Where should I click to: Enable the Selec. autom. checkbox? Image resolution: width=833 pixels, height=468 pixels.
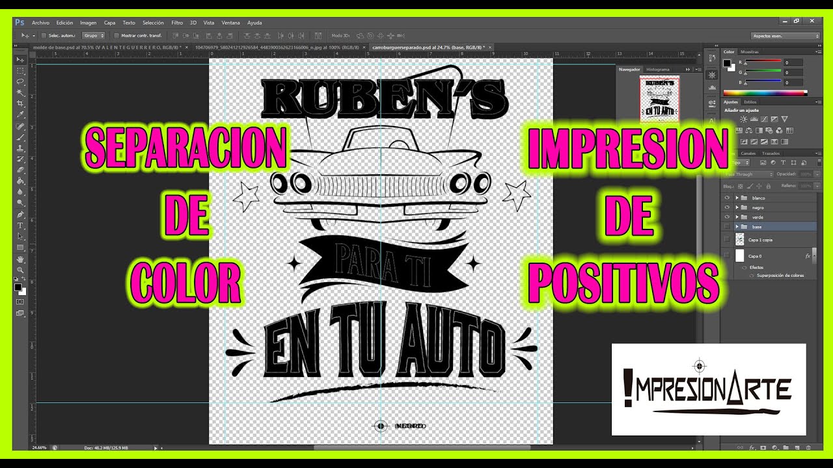click(44, 36)
